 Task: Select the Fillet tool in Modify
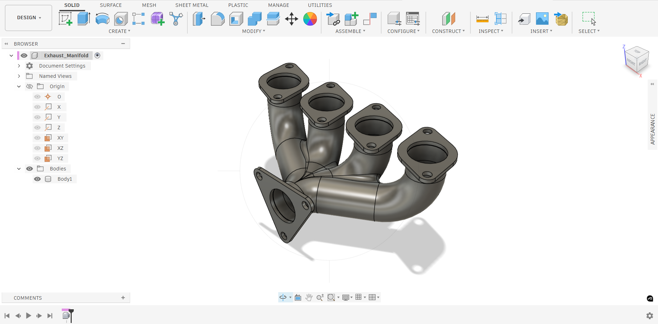(x=218, y=19)
